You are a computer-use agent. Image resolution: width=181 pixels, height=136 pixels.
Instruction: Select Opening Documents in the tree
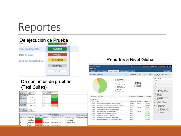pyautogui.click(x=164, y=108)
